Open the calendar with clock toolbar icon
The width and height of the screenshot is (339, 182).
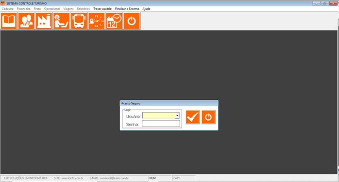pyautogui.click(x=114, y=21)
